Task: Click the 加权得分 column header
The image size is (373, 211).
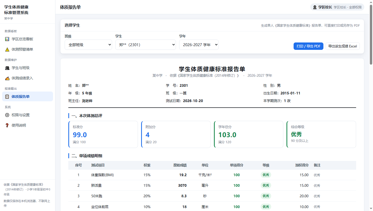Action: 302,165
